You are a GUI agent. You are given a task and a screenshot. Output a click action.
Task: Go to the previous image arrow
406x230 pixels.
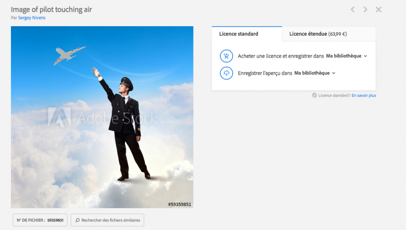(x=353, y=10)
